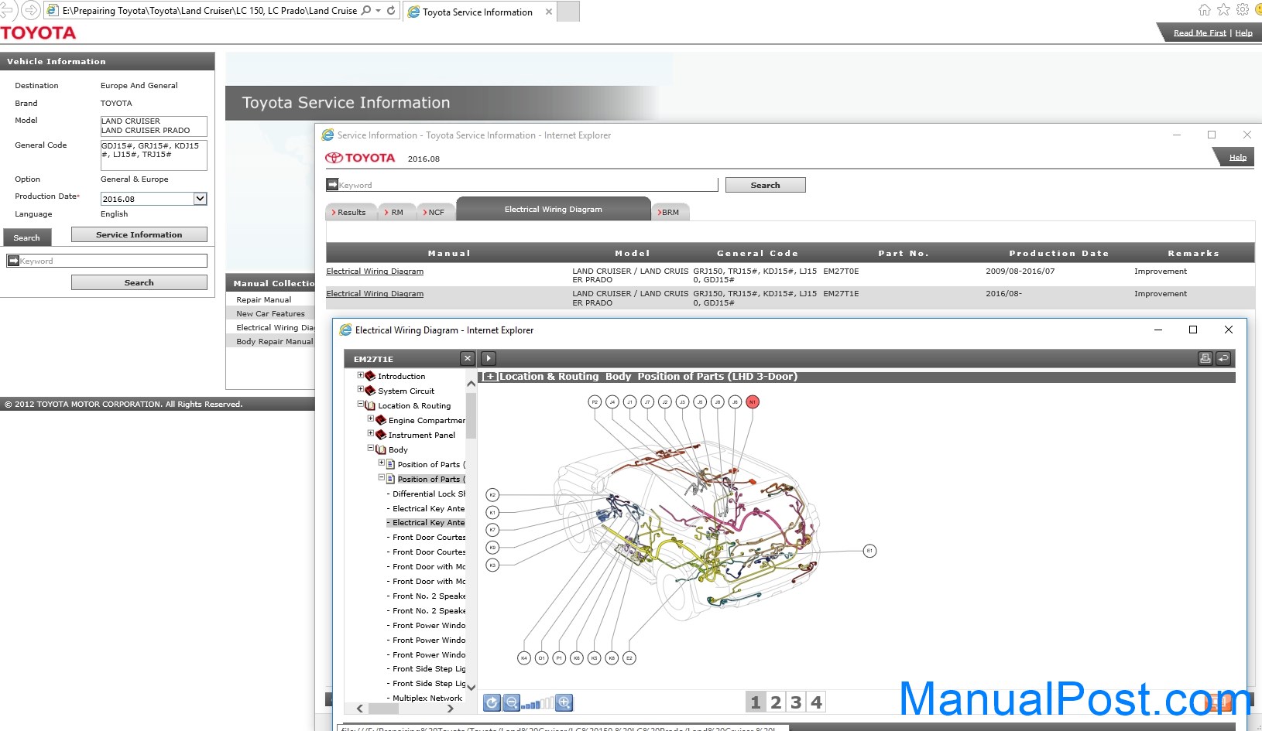1262x731 pixels.
Task: Go to diagram page 2
Action: [776, 702]
